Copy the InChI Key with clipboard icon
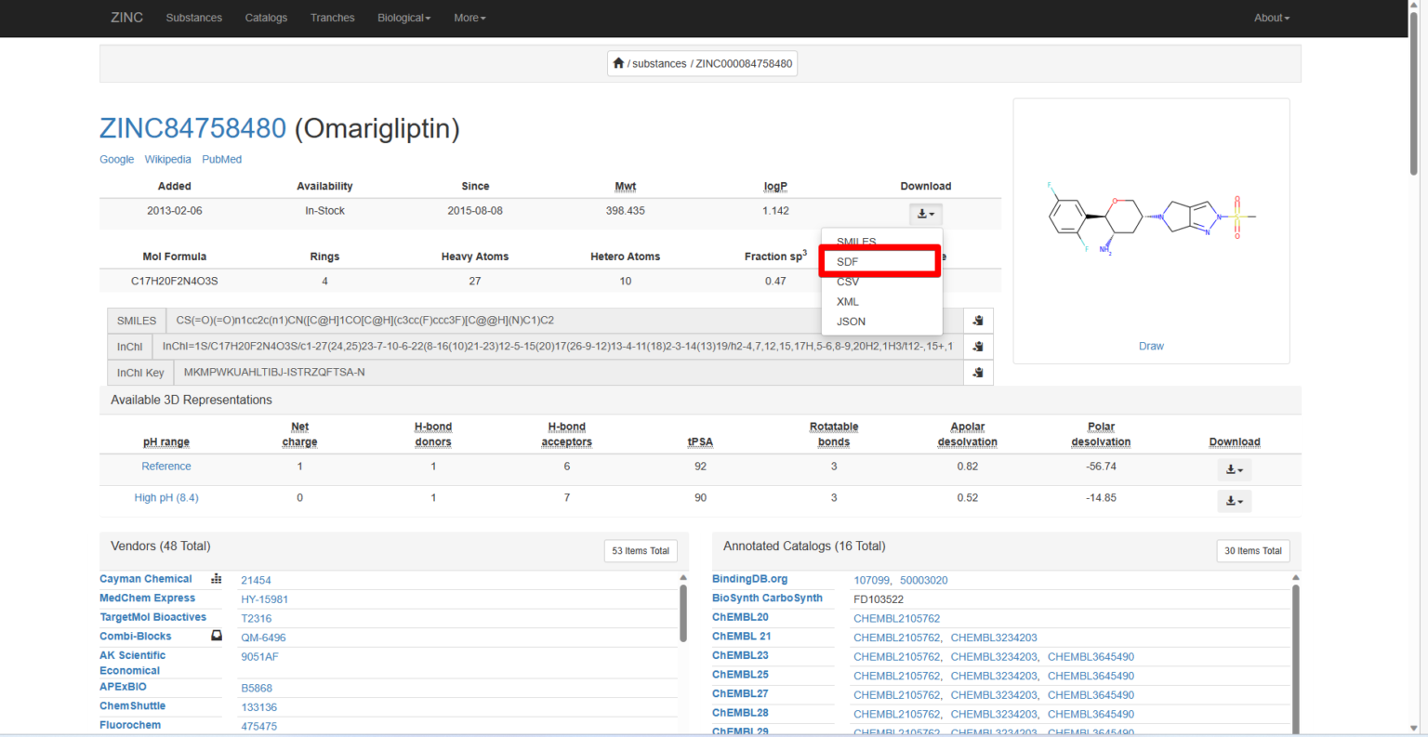 (x=978, y=372)
